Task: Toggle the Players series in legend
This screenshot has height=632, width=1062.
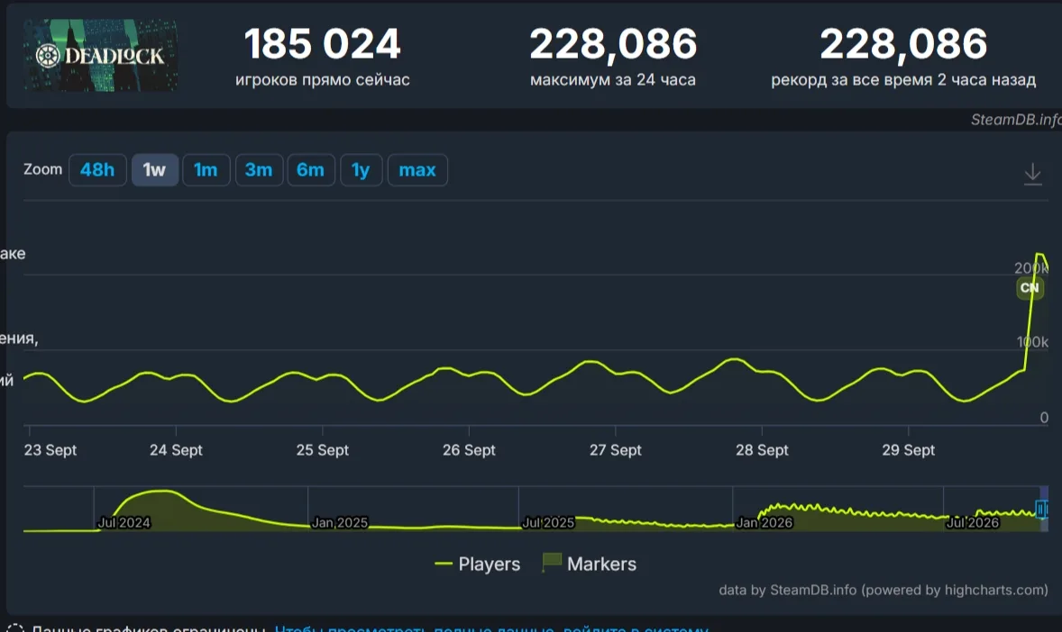Action: pyautogui.click(x=478, y=564)
